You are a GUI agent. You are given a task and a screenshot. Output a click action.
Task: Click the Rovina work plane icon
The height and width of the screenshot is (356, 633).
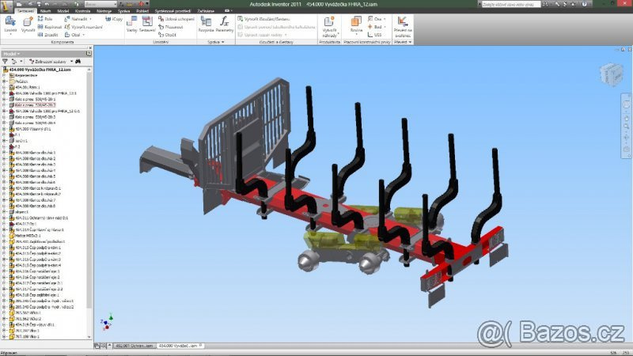coord(356,21)
